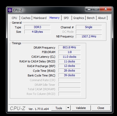Viewport: 117px width, 116px height.
Task: Click the Size field showing 4 GBytes
Action: pyautogui.click(x=37, y=32)
